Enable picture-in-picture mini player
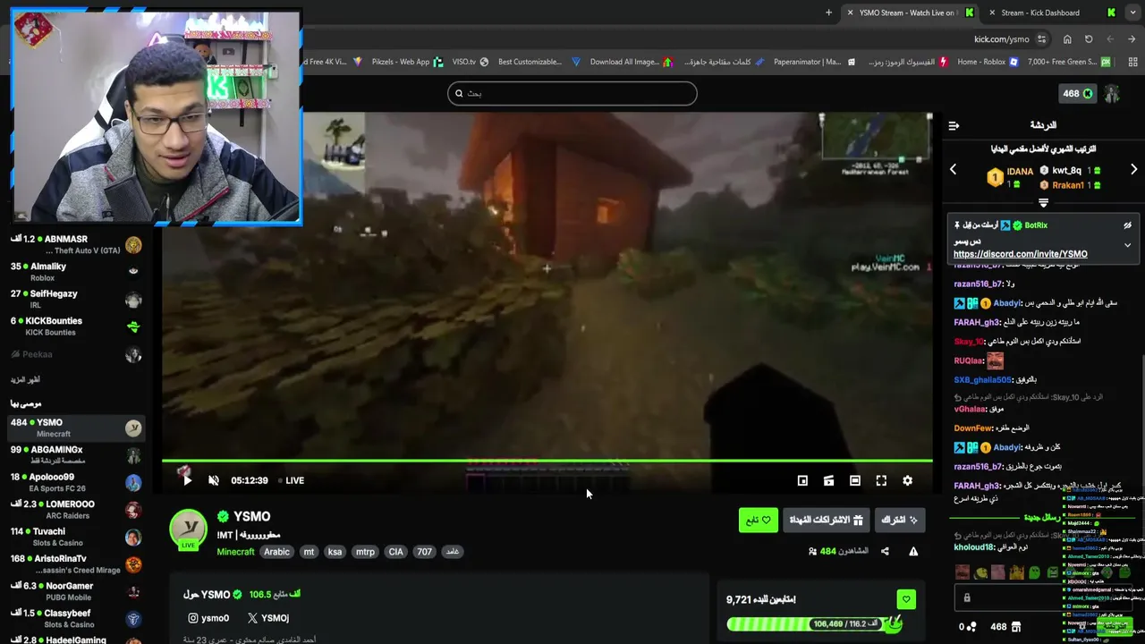1145x644 pixels. (x=802, y=480)
